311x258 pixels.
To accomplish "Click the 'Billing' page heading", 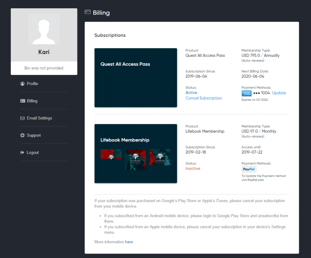I will tap(101, 13).
